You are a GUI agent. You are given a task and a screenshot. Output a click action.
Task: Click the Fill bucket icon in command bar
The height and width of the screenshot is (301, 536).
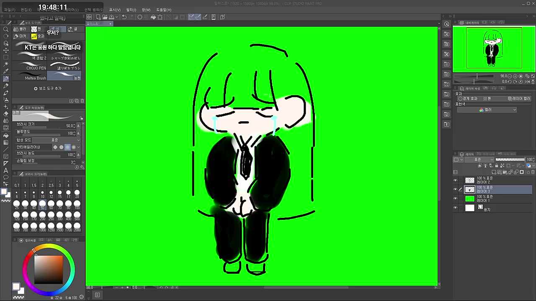tap(153, 17)
